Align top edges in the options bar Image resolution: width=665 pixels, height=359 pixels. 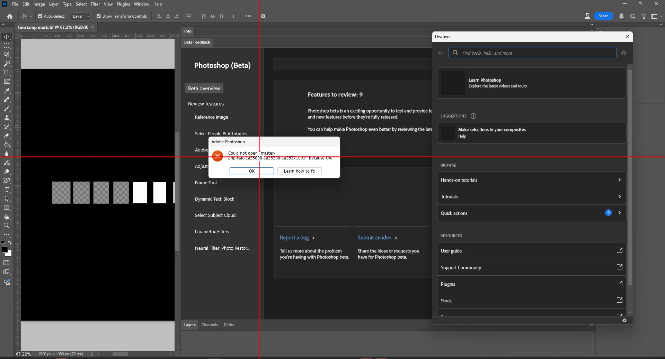coord(204,16)
